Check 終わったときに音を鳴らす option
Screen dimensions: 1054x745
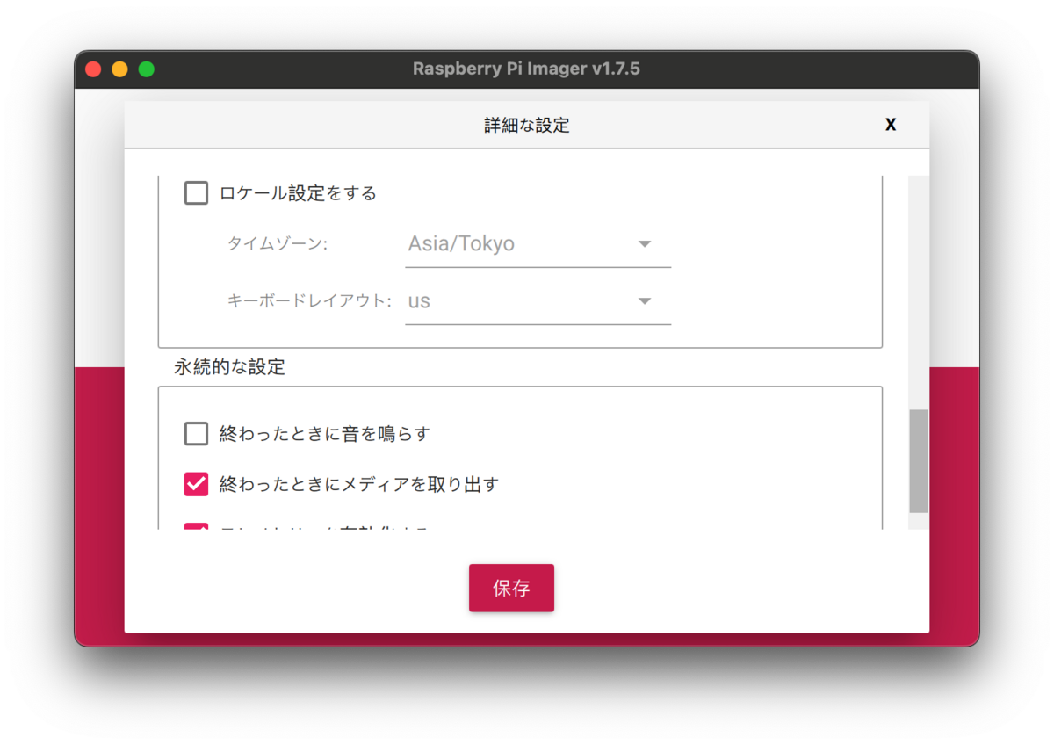[x=196, y=433]
